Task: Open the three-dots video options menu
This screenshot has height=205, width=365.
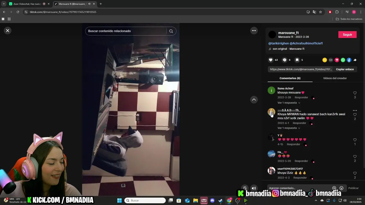Action: pyautogui.click(x=254, y=30)
